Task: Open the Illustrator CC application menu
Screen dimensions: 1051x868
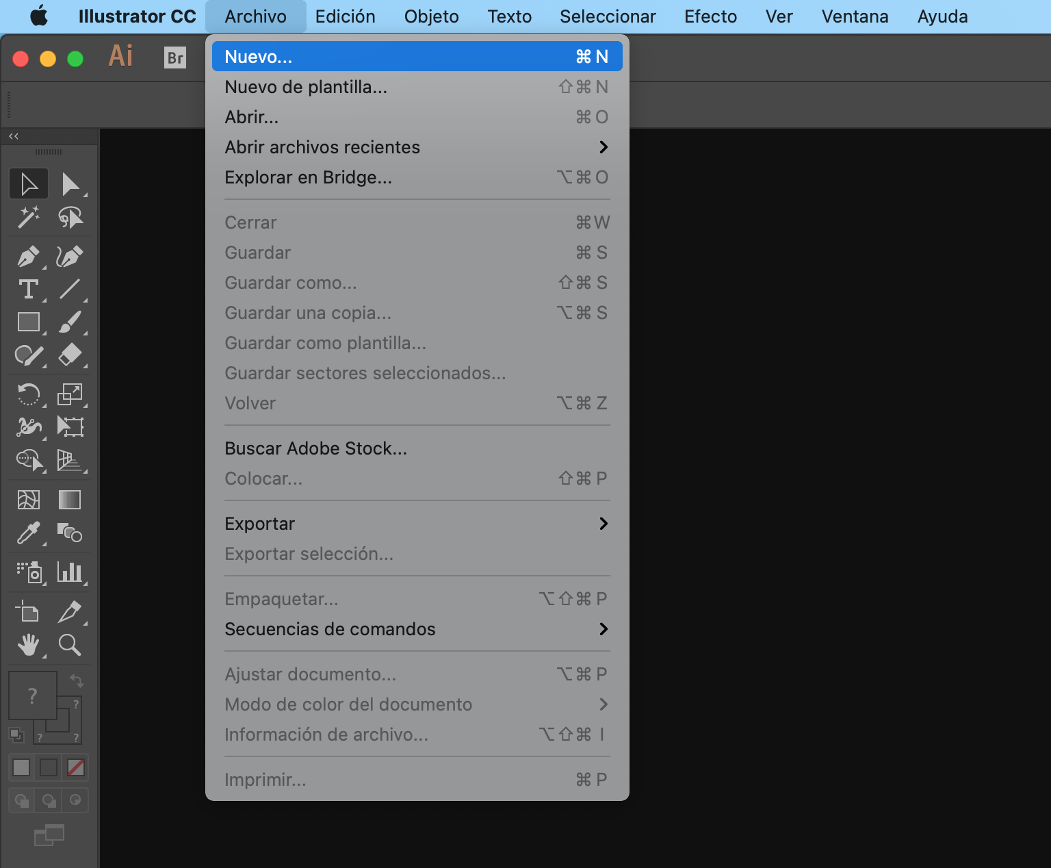Action: (138, 16)
